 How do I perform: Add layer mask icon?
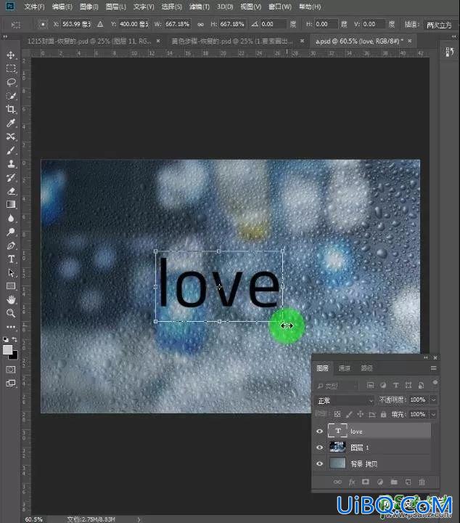coord(366,482)
